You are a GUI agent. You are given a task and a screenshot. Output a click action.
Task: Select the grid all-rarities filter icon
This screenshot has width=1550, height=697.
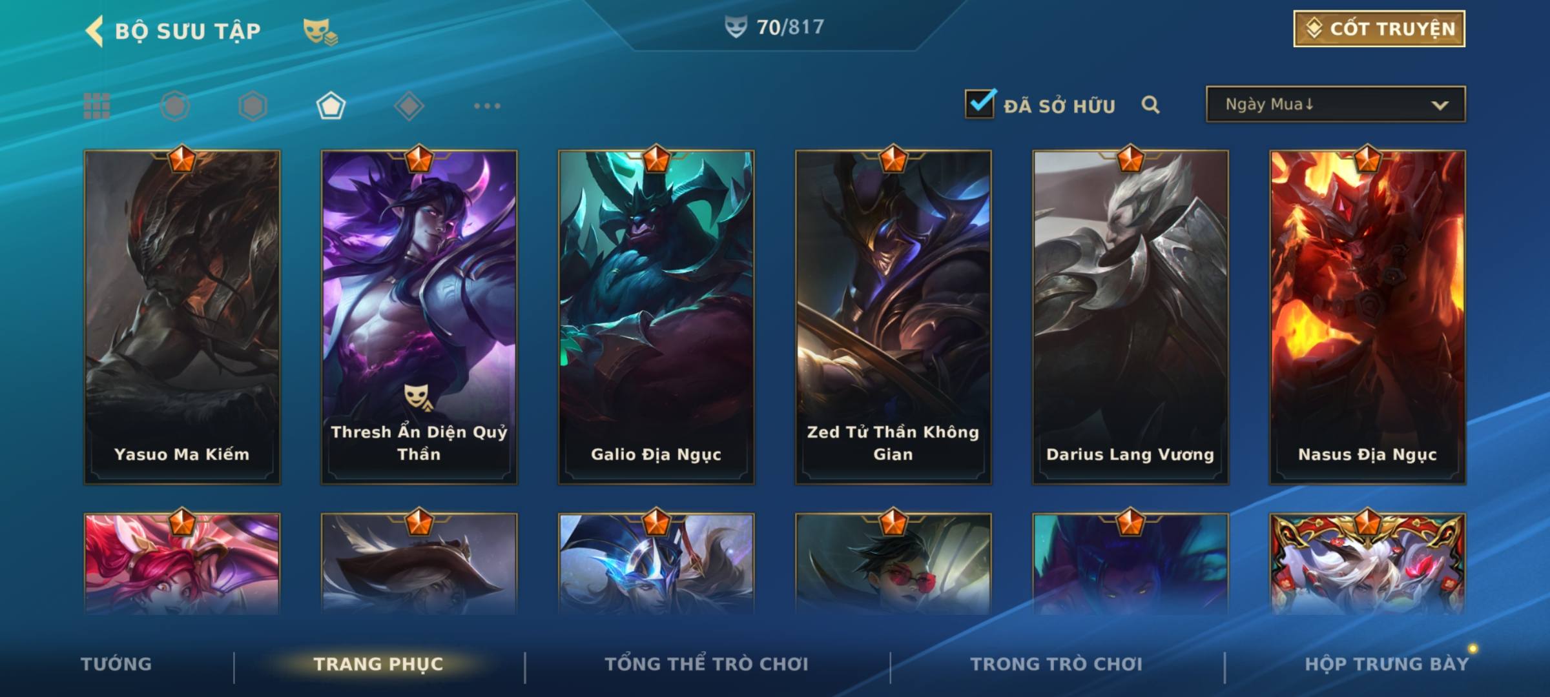[x=97, y=106]
